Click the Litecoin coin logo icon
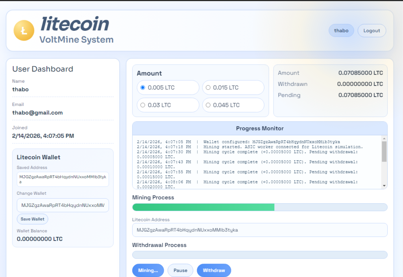The height and width of the screenshot is (277, 403). tap(24, 31)
